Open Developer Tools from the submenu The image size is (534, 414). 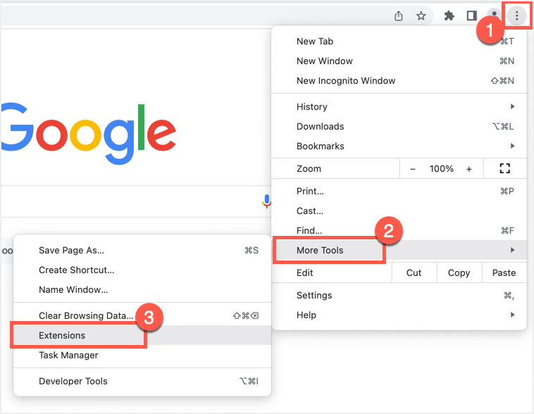pyautogui.click(x=73, y=382)
